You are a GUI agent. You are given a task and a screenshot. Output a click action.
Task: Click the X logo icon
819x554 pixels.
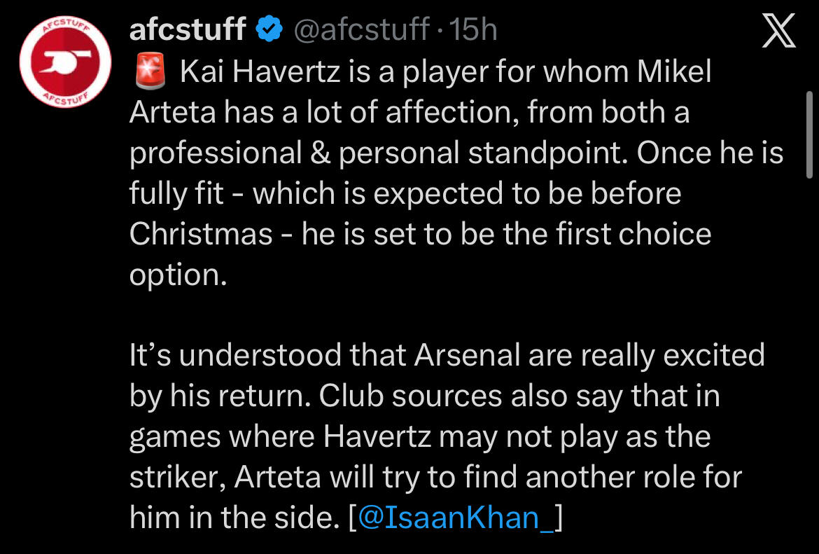(778, 32)
